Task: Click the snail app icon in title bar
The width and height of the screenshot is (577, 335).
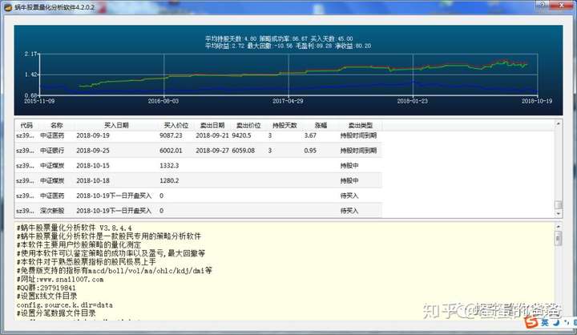Action: coord(8,7)
